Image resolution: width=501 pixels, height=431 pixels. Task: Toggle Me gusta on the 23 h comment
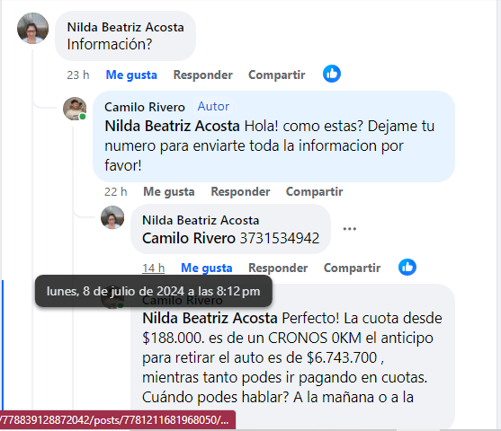[131, 75]
